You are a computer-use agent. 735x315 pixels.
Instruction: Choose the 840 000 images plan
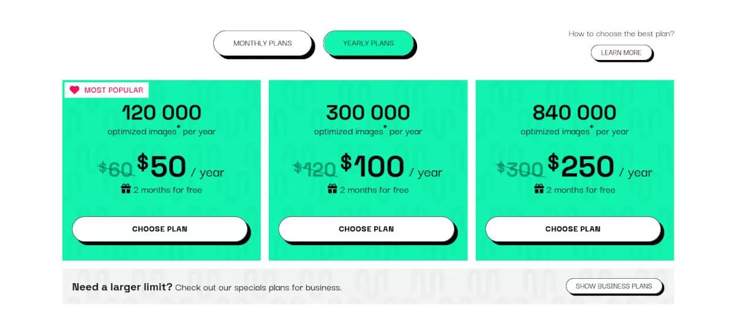point(573,229)
